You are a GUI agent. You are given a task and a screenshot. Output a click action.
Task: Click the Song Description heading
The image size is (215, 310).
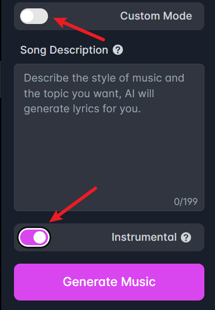pyautogui.click(x=64, y=50)
